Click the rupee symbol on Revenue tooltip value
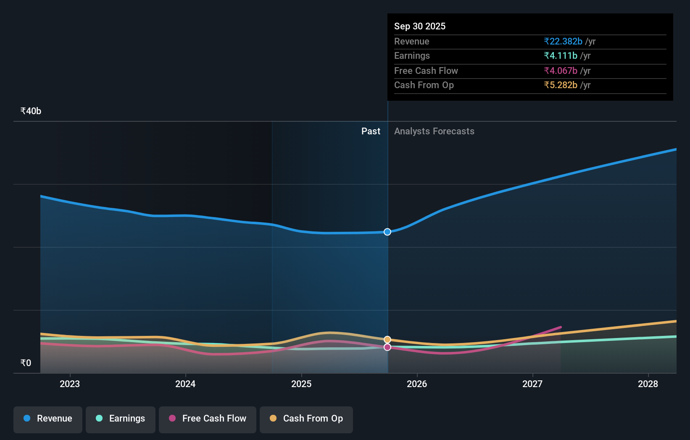 pos(547,41)
